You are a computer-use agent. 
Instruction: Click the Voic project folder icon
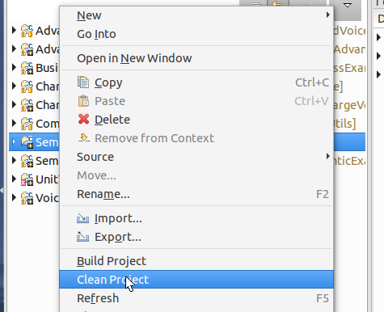[x=27, y=198]
